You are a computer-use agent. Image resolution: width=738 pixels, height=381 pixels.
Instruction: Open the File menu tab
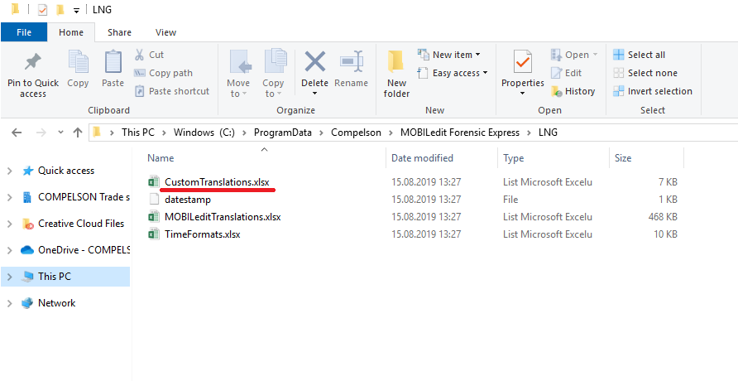click(x=24, y=32)
